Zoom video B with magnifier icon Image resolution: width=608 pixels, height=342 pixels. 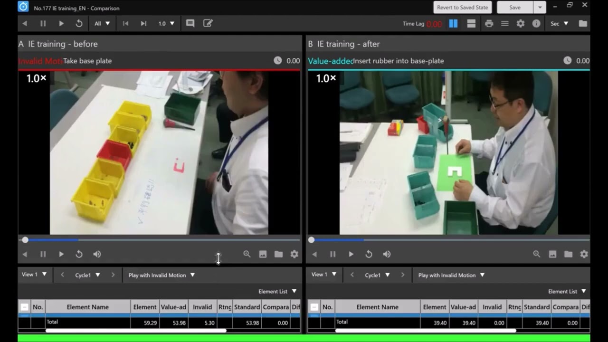pyautogui.click(x=537, y=254)
